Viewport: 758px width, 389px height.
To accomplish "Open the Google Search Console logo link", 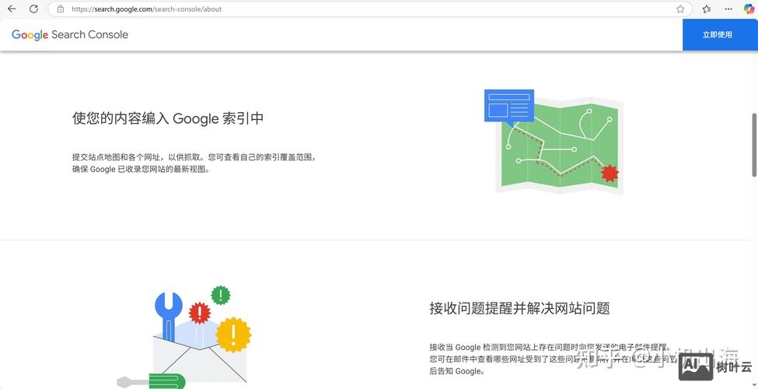I will tap(70, 35).
